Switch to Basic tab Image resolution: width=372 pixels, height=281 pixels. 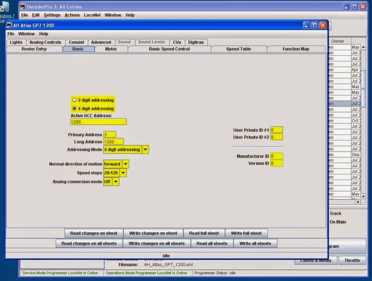(78, 49)
